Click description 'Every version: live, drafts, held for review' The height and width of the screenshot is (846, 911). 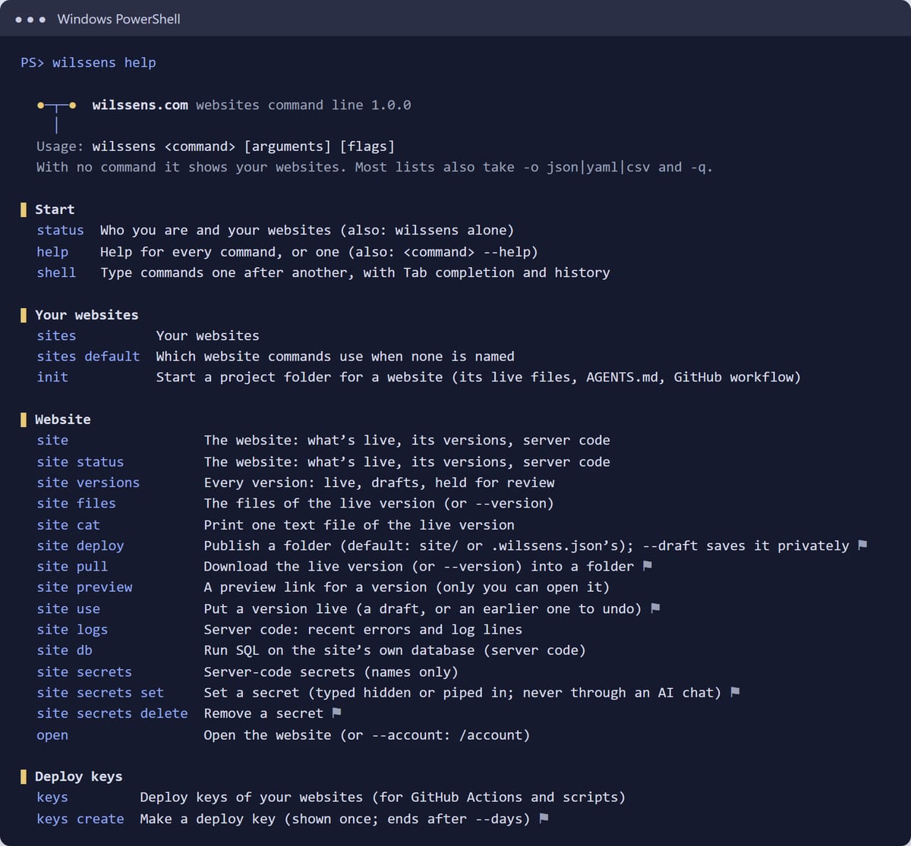click(380, 483)
